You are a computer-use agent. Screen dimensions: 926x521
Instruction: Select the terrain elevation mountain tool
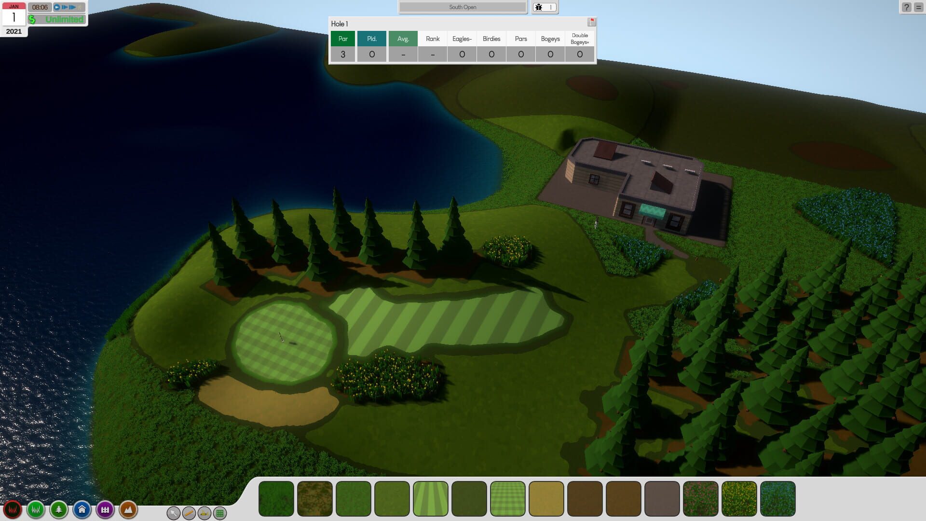[127, 509]
